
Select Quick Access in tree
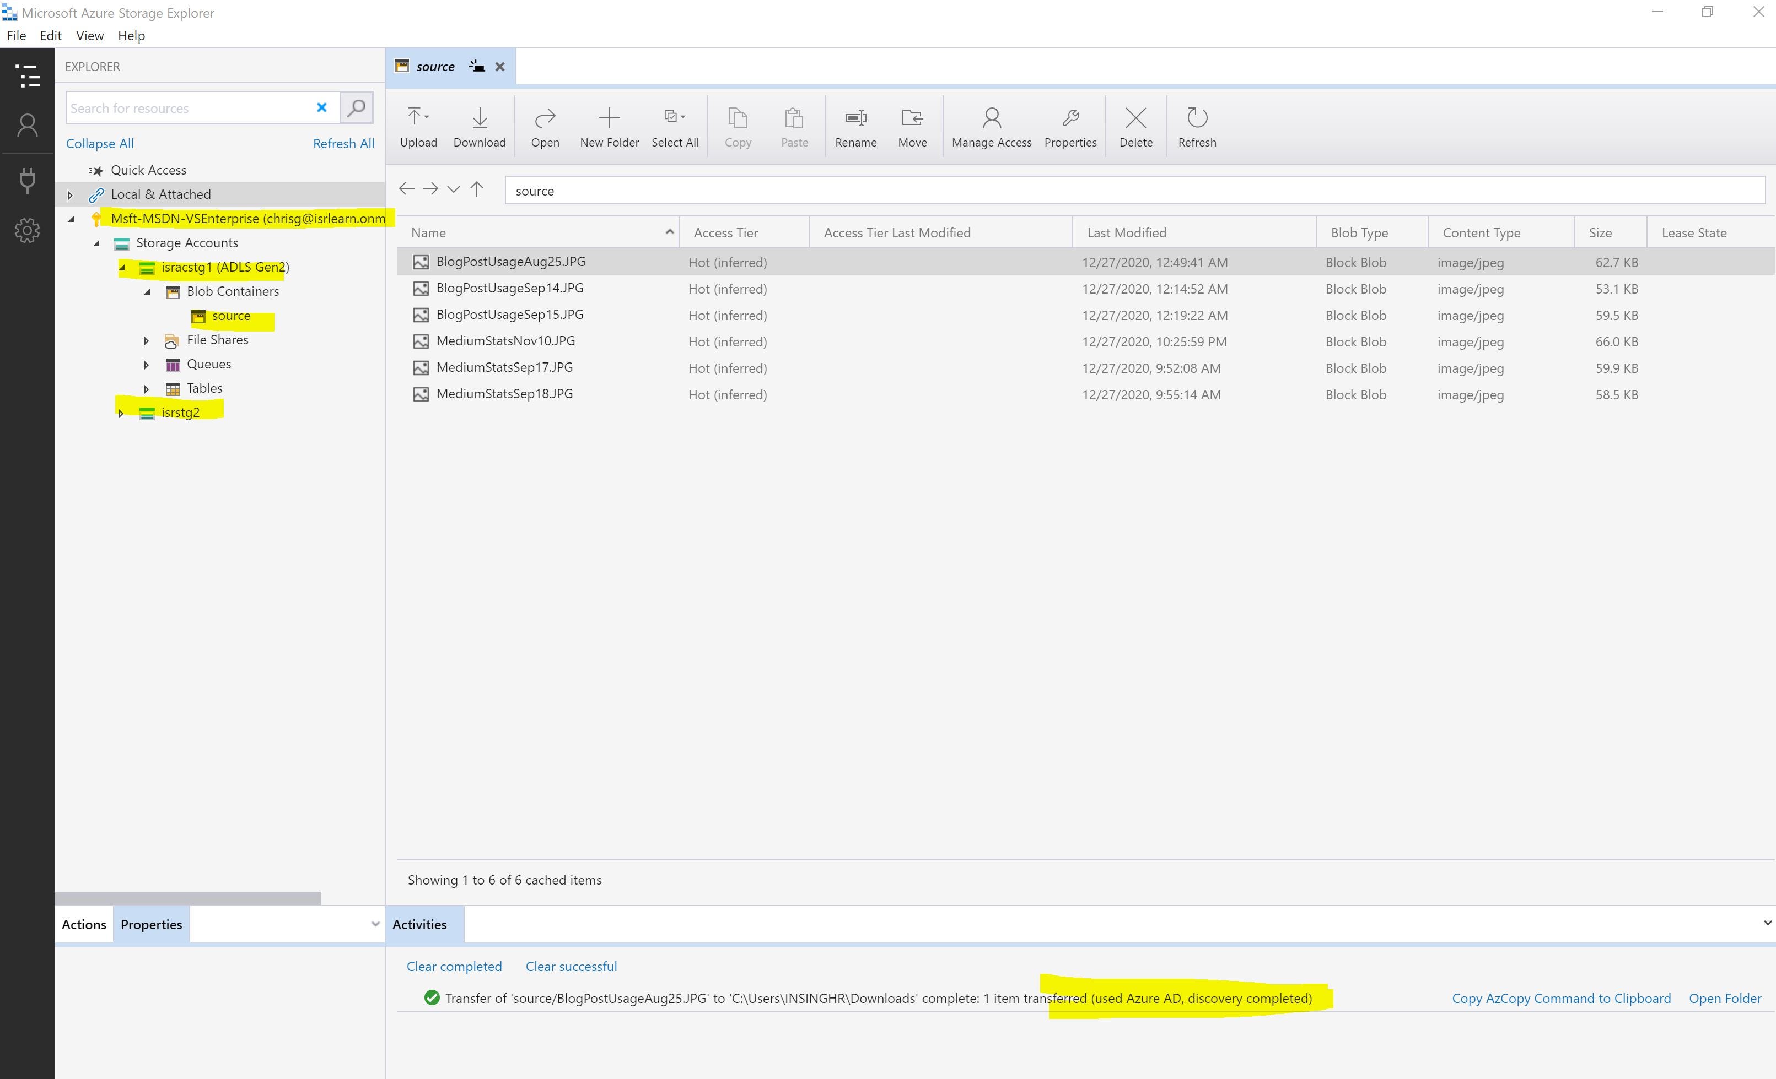pyautogui.click(x=148, y=170)
